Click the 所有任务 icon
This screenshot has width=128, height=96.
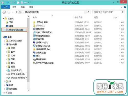click(34, 39)
